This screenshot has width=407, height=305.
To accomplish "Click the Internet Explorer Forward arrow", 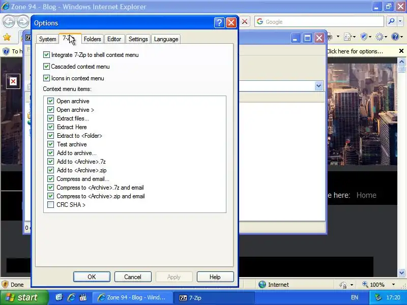I will coord(23,21).
